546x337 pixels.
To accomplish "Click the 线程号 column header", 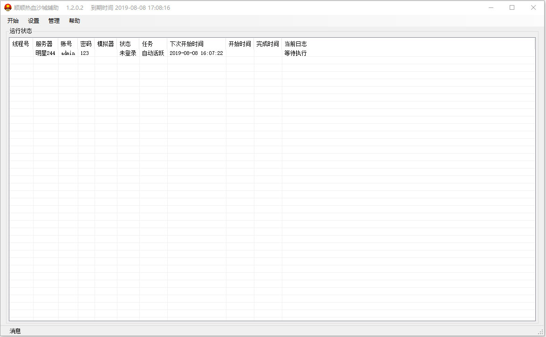I will 20,44.
